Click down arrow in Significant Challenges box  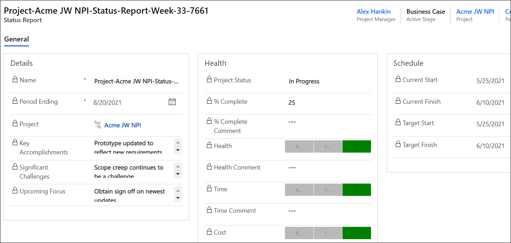click(x=178, y=174)
